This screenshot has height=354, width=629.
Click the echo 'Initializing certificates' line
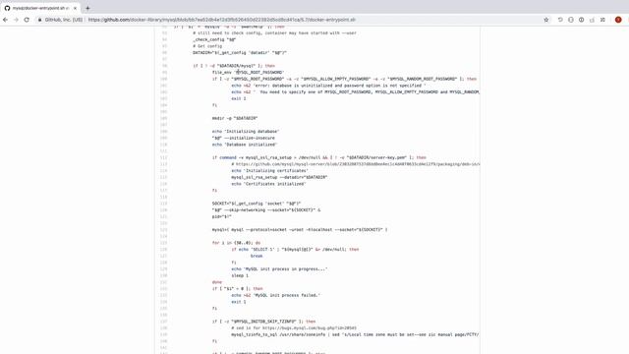[x=269, y=170]
